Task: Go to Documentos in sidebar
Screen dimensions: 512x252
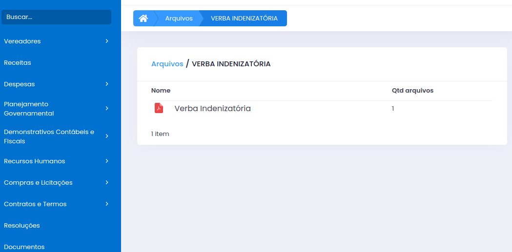Action: pyautogui.click(x=24, y=247)
